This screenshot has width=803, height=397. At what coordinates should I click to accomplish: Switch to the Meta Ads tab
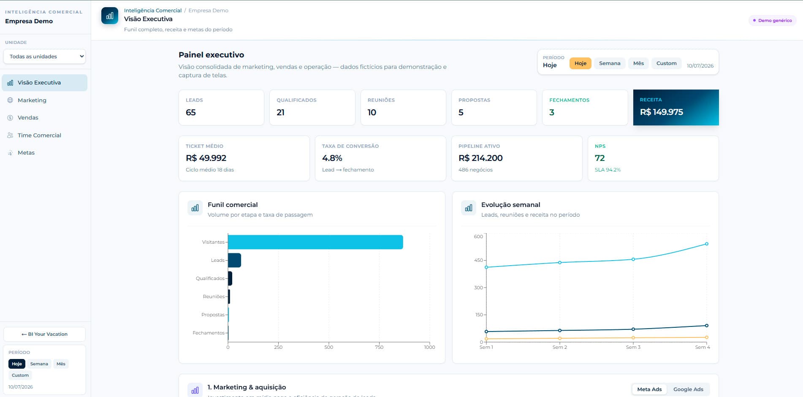coord(649,389)
